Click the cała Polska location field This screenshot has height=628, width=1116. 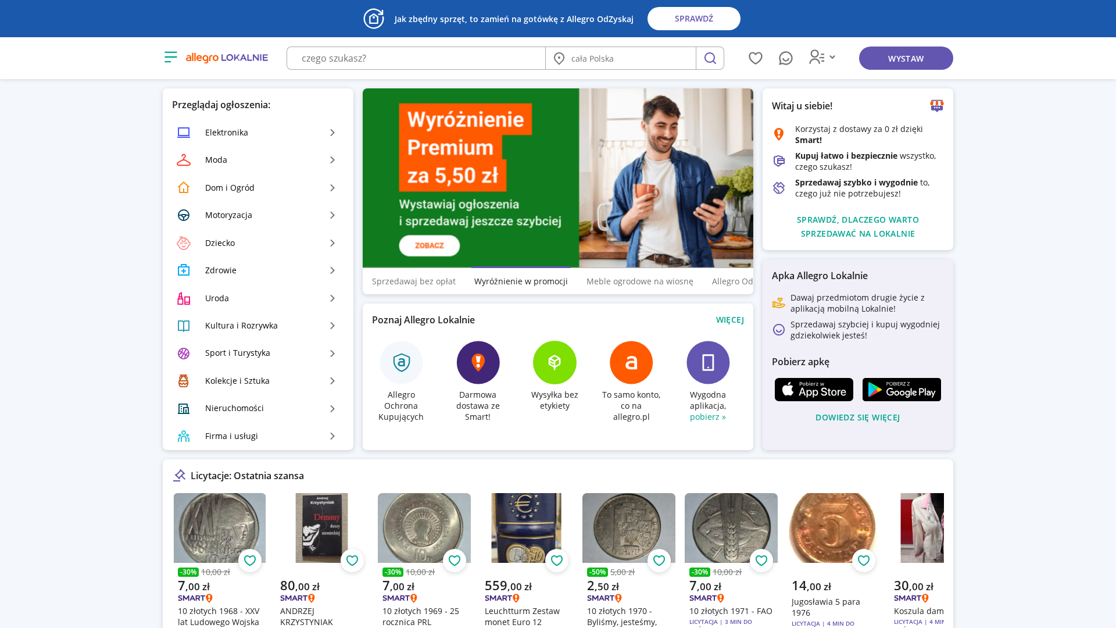[621, 58]
